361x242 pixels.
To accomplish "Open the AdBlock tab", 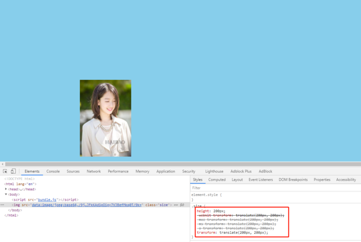I will 265,171.
